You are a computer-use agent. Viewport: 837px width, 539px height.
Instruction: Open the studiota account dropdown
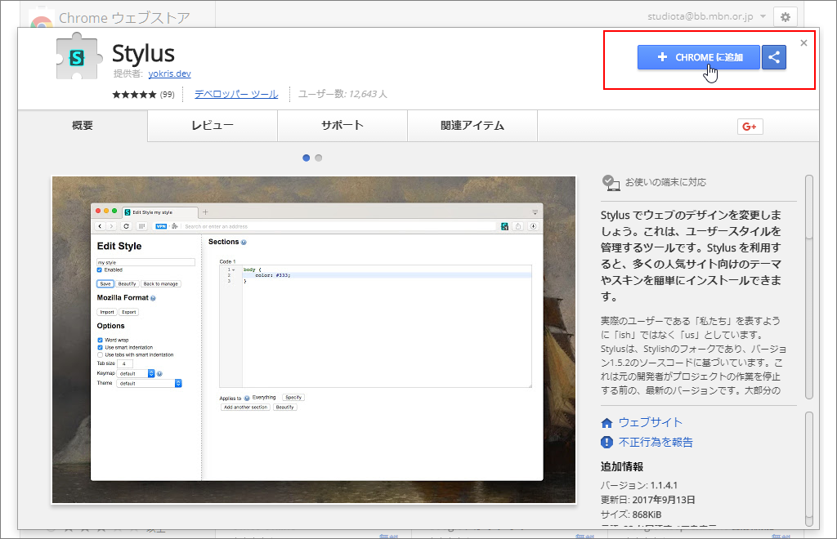point(707,16)
